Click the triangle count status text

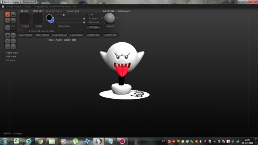pyautogui.click(x=12, y=133)
